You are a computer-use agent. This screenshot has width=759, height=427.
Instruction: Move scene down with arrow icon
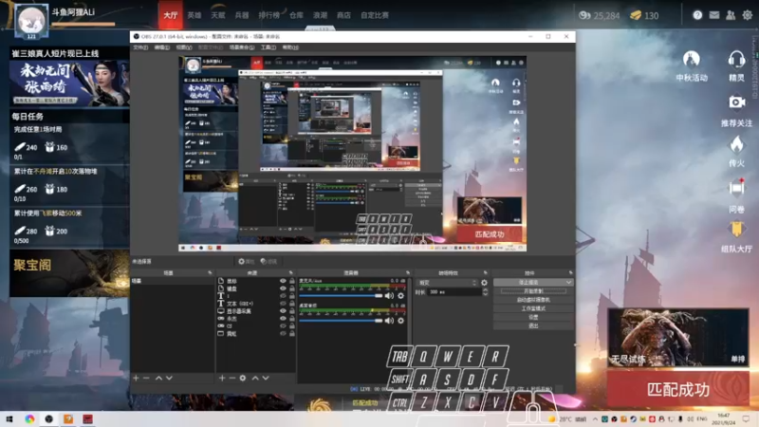(169, 378)
